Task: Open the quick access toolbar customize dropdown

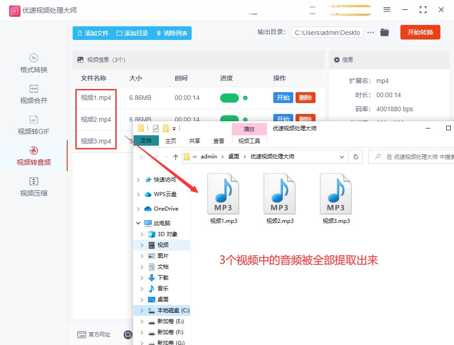Action: click(174, 128)
